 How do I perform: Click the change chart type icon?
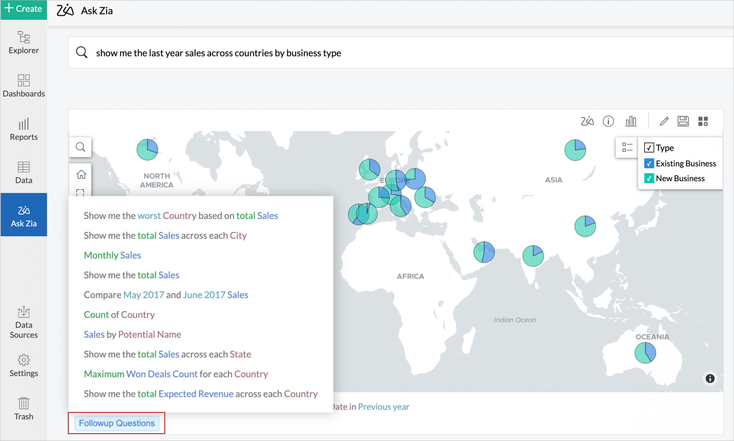631,121
